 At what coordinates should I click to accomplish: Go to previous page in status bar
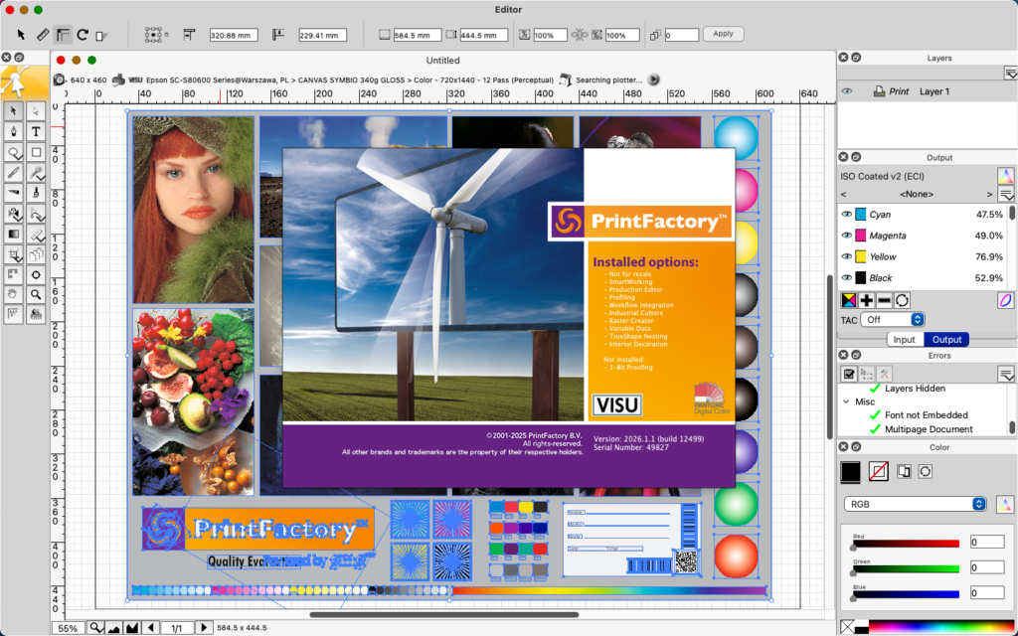[151, 628]
